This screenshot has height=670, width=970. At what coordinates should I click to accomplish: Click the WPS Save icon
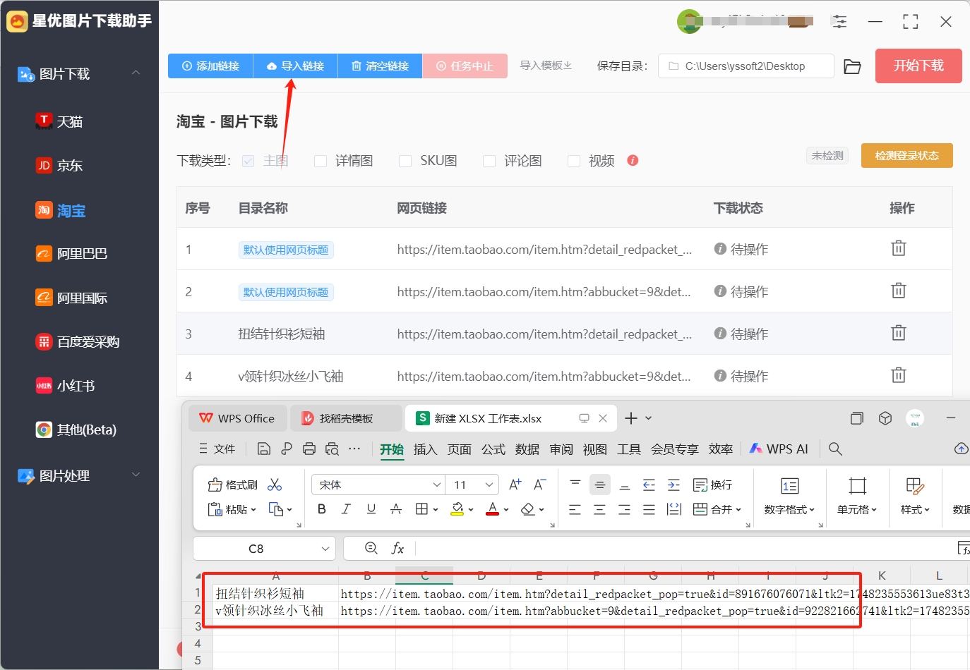(264, 449)
